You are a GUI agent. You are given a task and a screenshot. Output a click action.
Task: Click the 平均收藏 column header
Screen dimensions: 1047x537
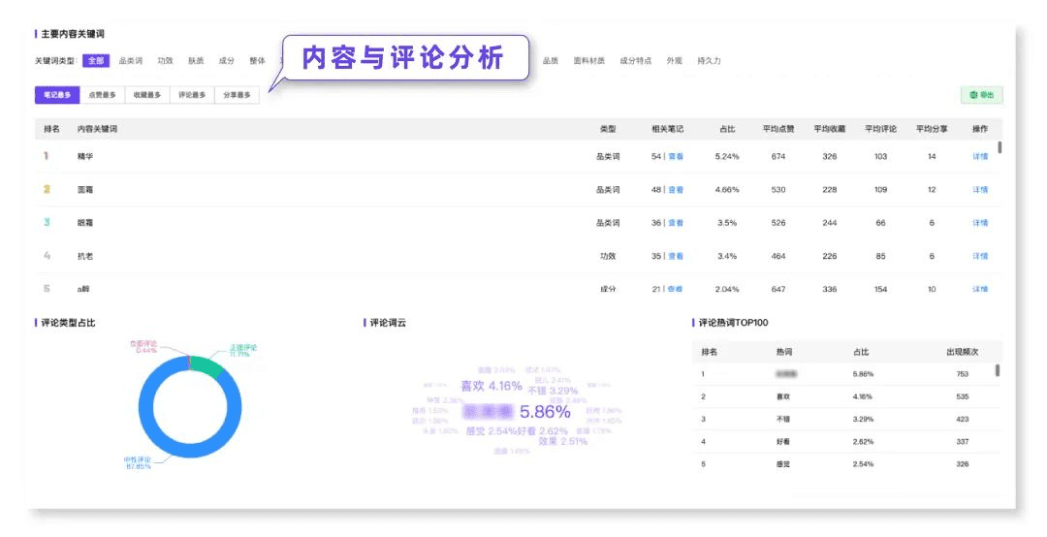[829, 129]
